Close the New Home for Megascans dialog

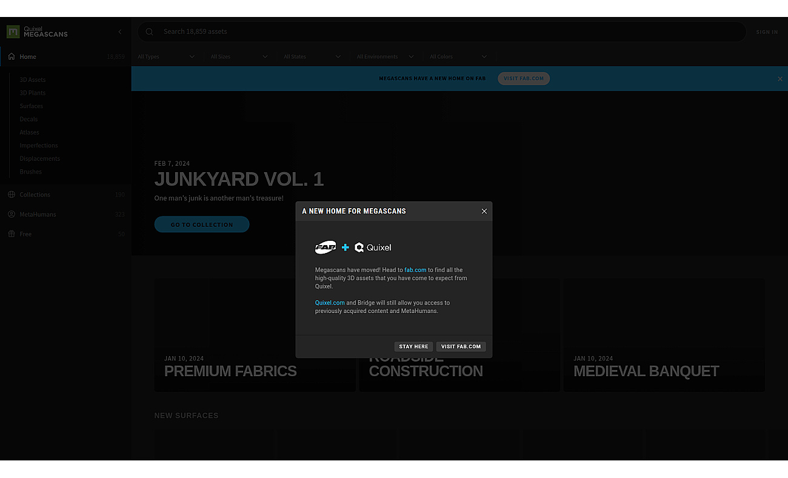(484, 211)
